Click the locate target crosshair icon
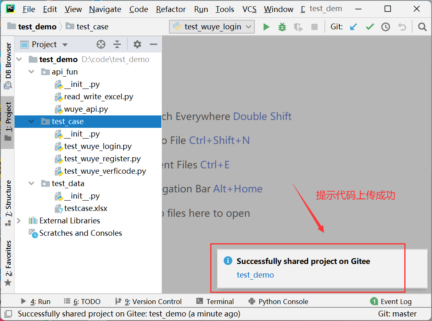The image size is (432, 321). [x=101, y=44]
